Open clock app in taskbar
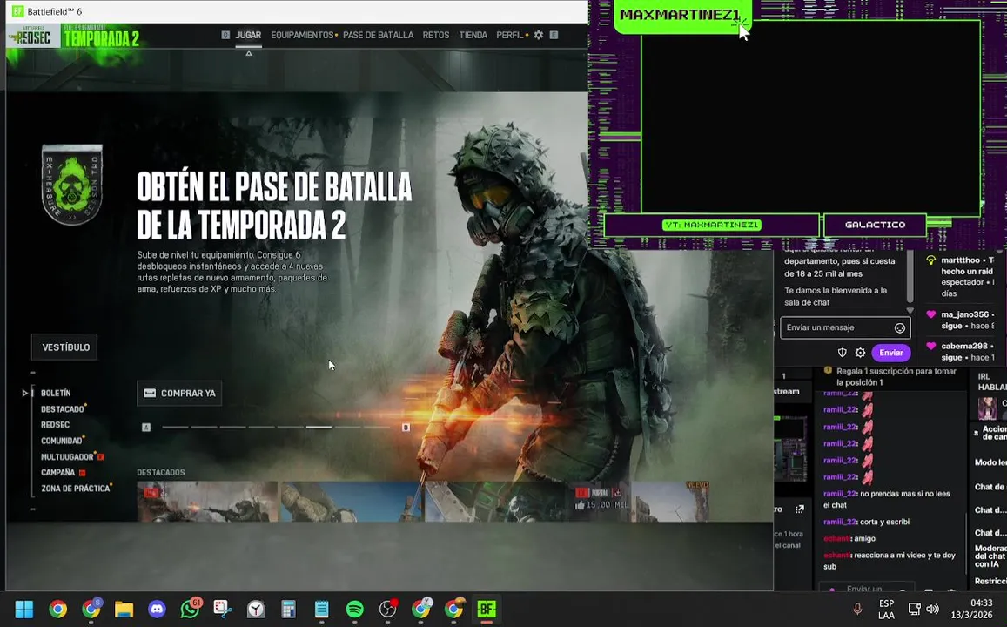The width and height of the screenshot is (1007, 627). pos(256,609)
